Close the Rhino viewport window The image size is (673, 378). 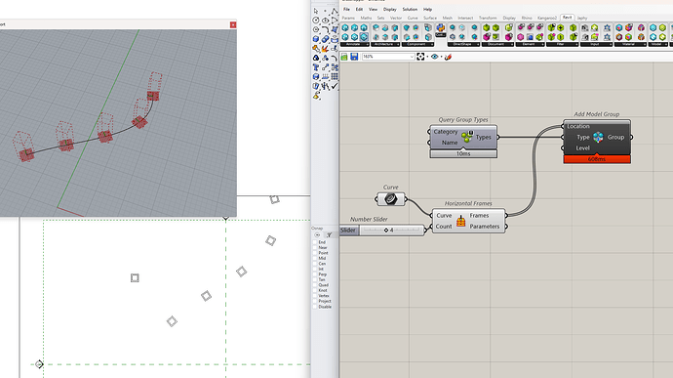tap(233, 25)
